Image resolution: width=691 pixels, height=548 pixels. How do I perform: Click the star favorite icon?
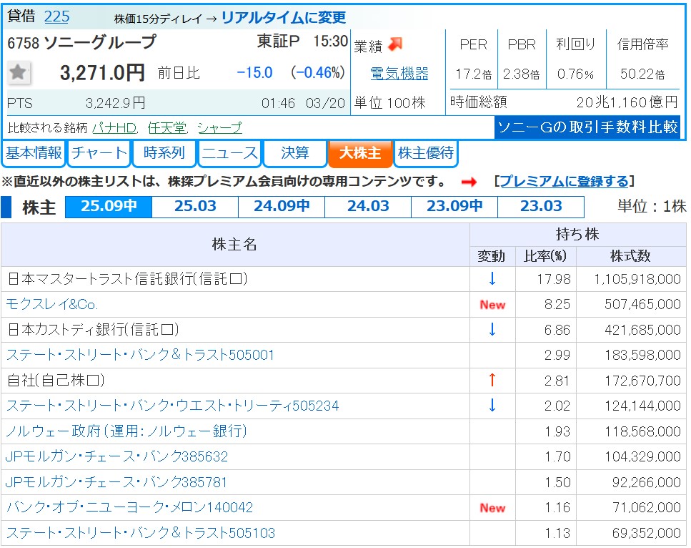tap(19, 72)
